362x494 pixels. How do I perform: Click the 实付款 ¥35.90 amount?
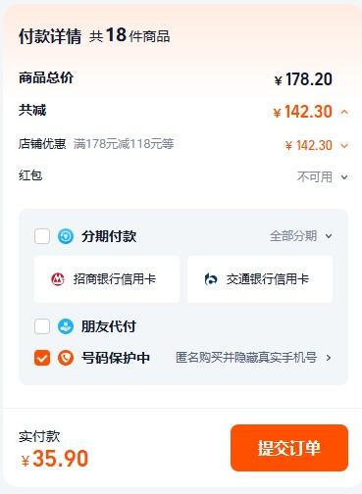[55, 458]
